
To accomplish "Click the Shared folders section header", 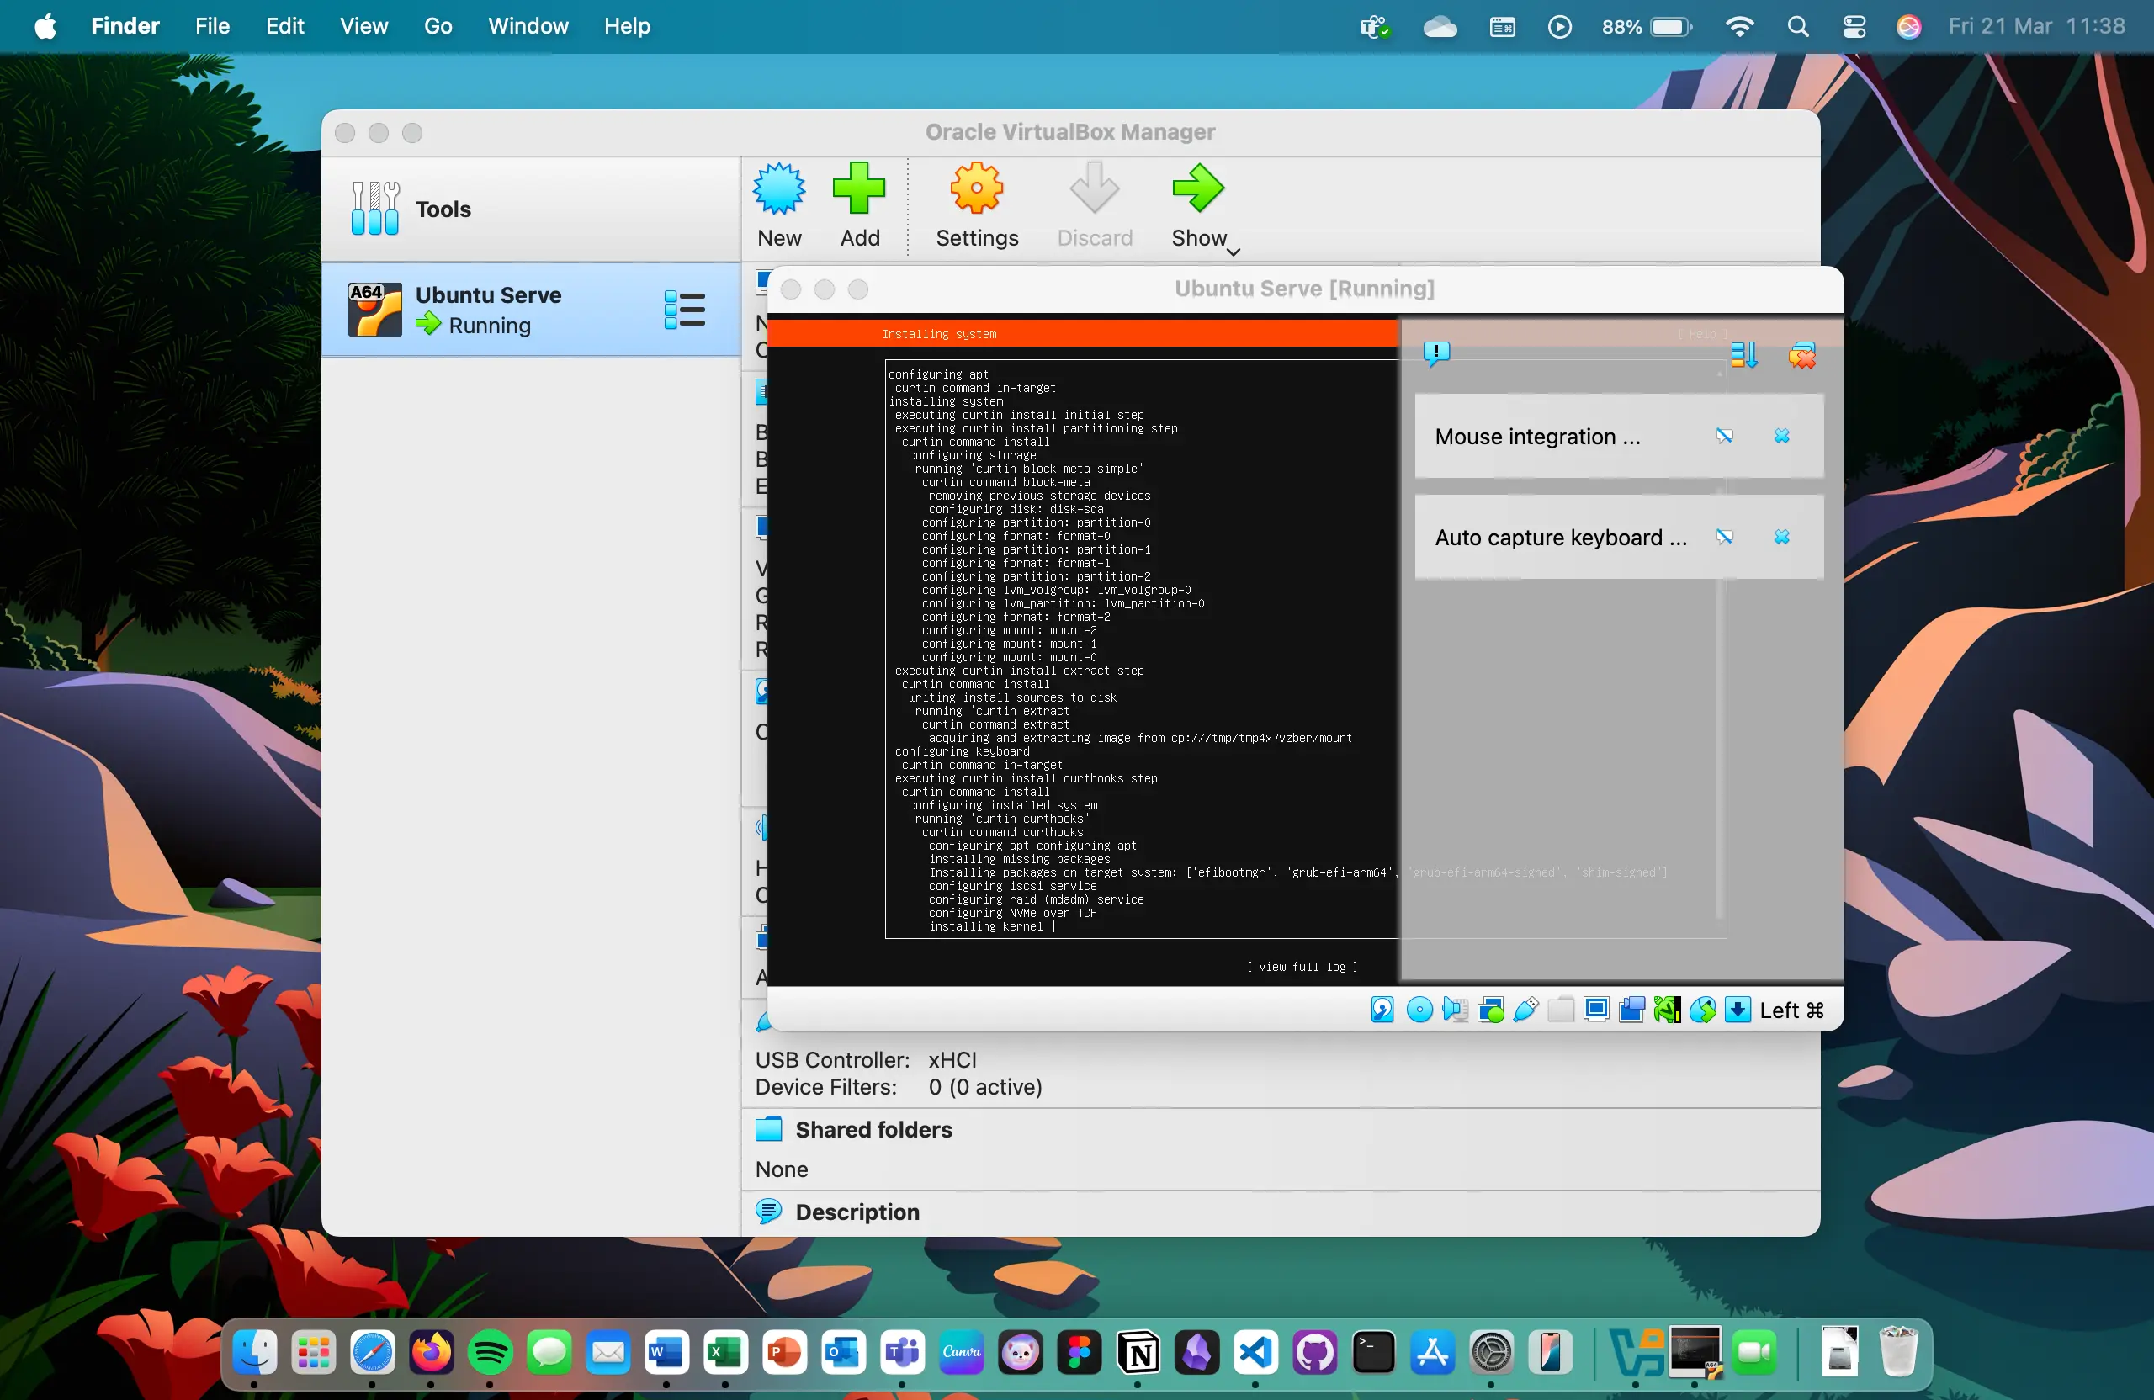I will point(873,1129).
